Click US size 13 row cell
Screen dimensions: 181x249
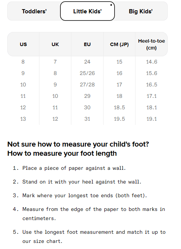tap(23, 119)
